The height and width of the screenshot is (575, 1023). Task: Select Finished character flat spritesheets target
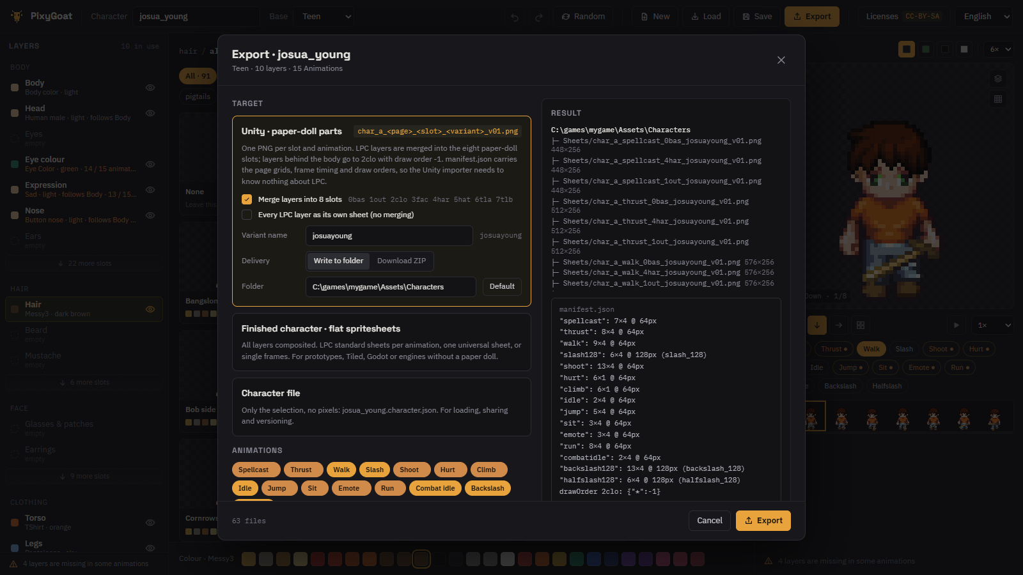click(x=382, y=342)
